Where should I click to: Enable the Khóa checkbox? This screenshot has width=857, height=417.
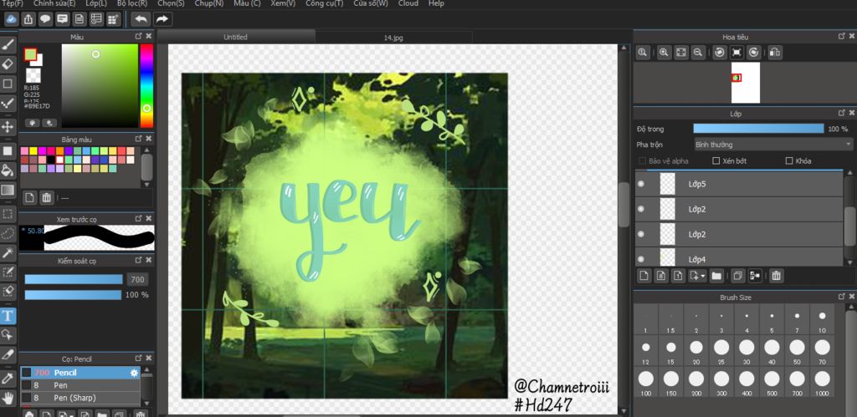click(x=788, y=161)
